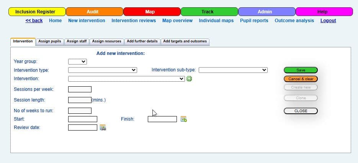Open the Intervention sub-type dropdown
358x163 pixels.
pos(233,70)
